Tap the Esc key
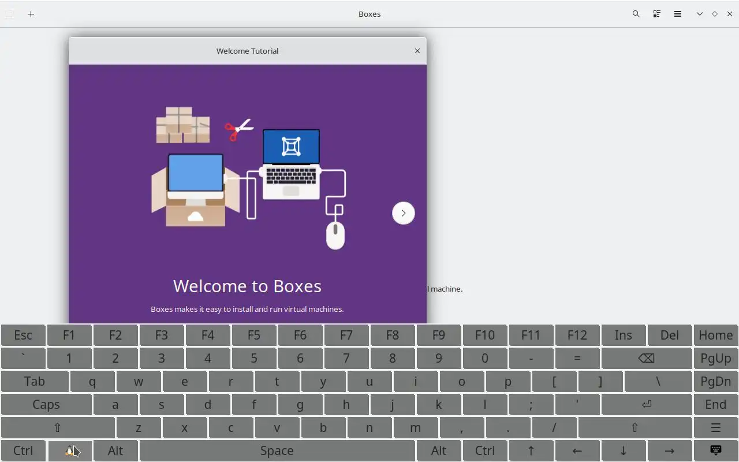This screenshot has width=739, height=462. [23, 335]
